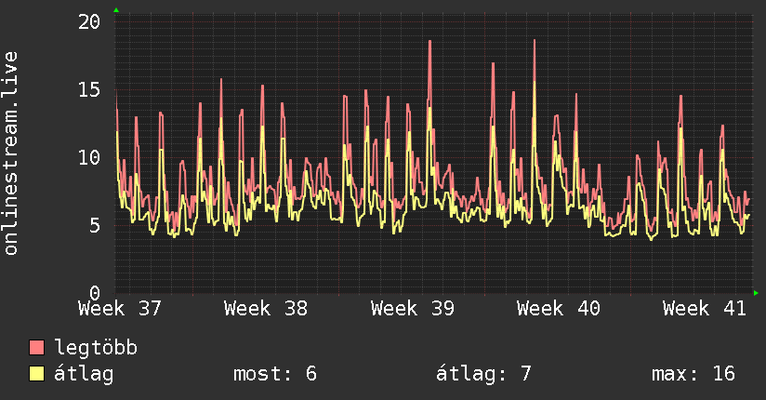This screenshot has height=400, width=766.
Task: Click the 'Week 39' axis label
Action: (413, 309)
